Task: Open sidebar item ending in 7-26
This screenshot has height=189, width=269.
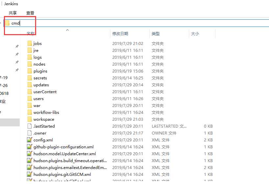Action: (4, 86)
